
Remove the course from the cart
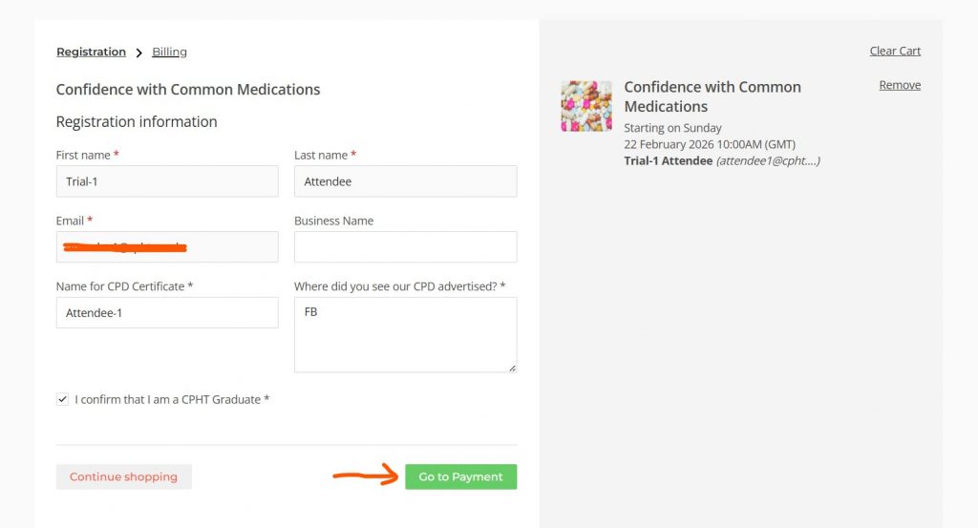coord(900,85)
